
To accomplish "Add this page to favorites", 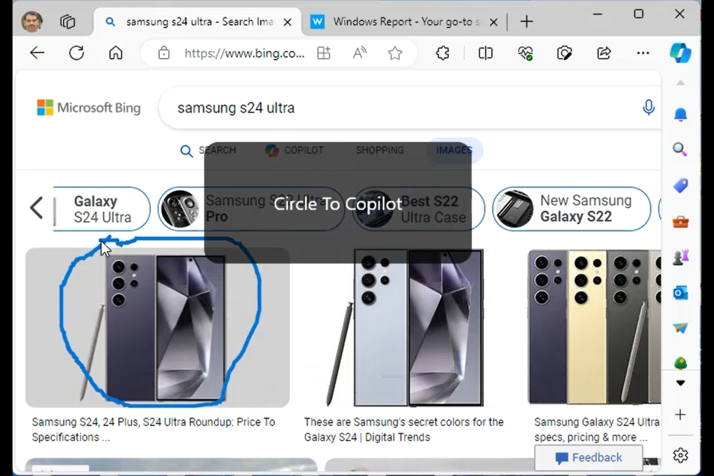I will [395, 54].
